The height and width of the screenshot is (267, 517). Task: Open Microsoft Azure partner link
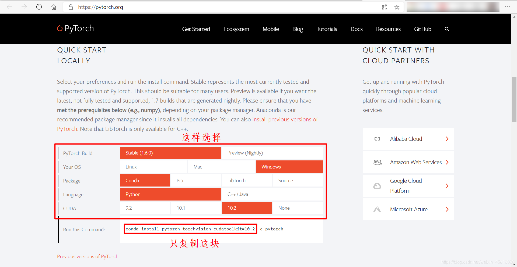[x=408, y=209]
